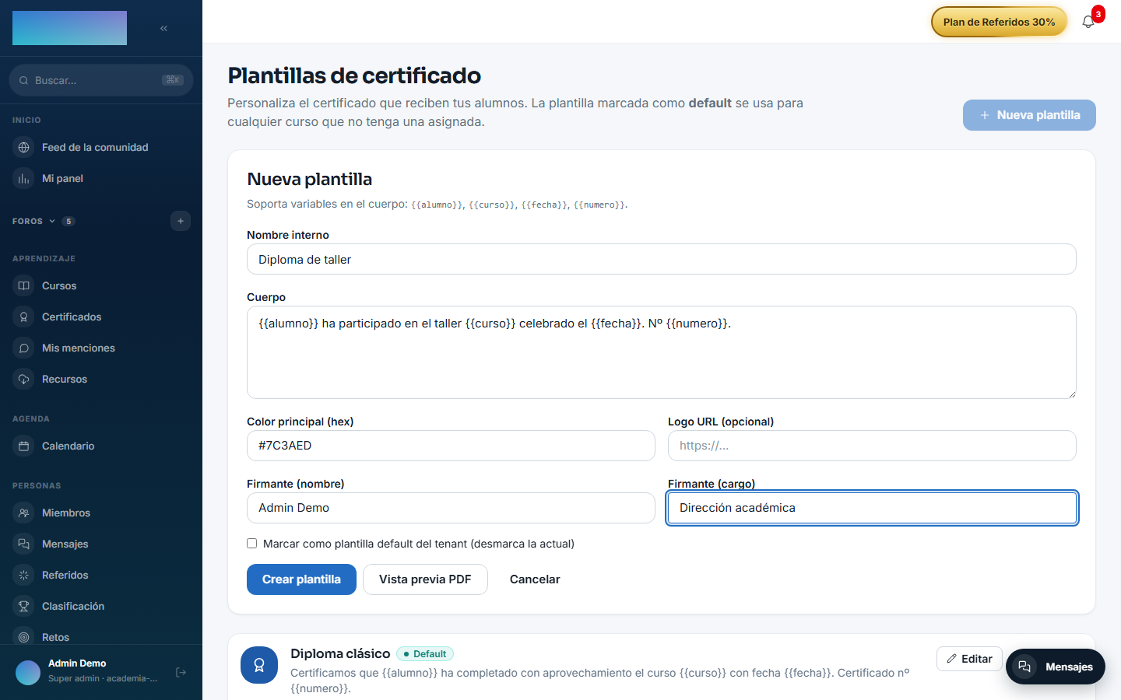Click the Feed de la comunidad globe icon
1121x700 pixels.
tap(24, 147)
